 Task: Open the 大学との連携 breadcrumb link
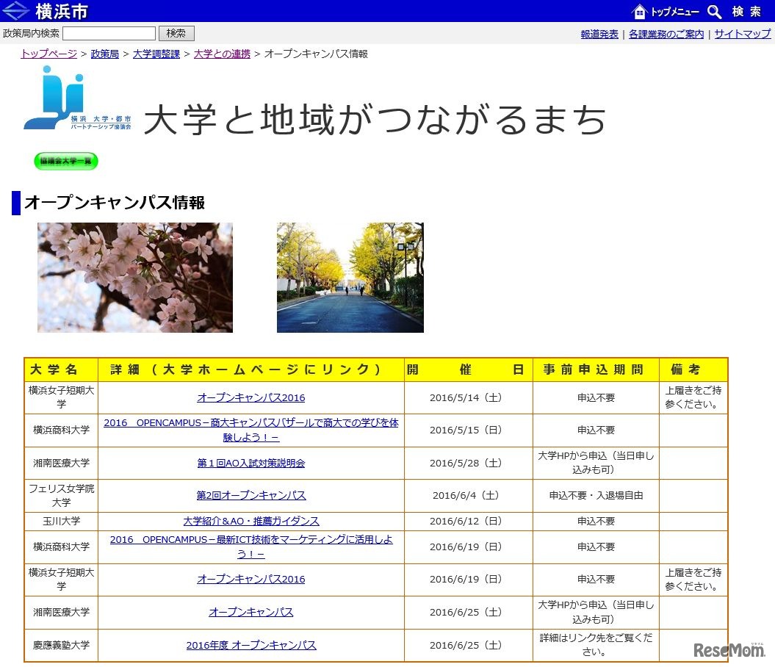click(x=222, y=54)
